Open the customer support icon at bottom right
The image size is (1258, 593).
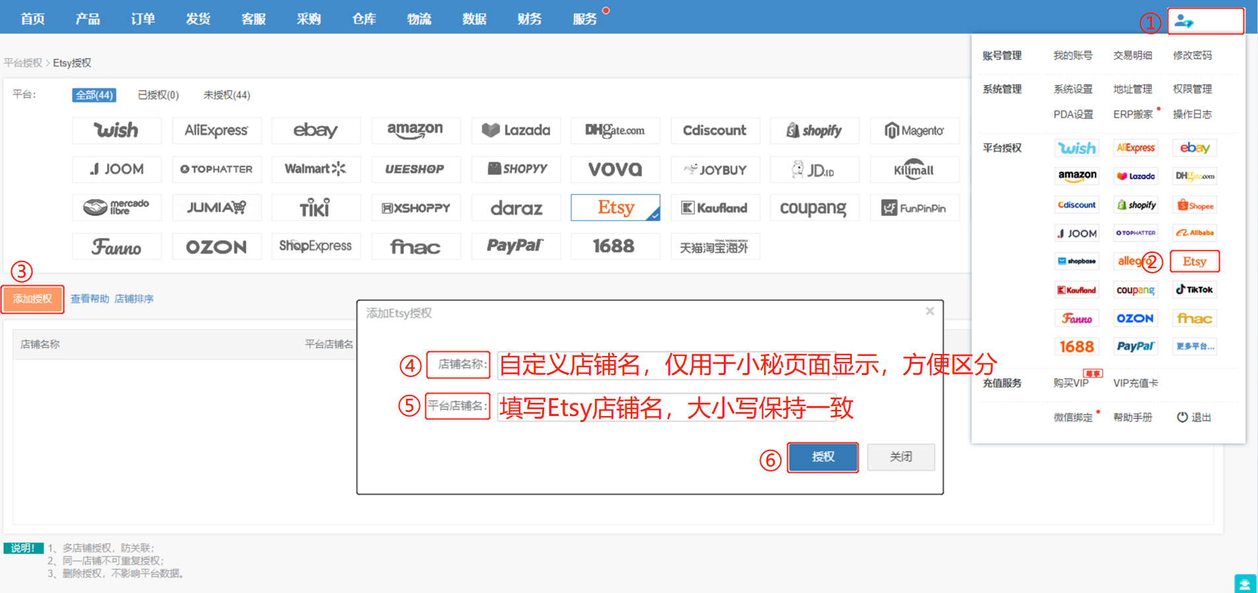[1245, 584]
